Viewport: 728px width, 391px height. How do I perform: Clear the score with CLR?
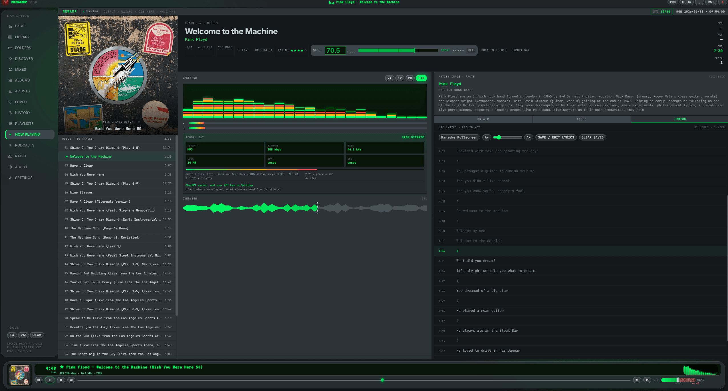471,50
